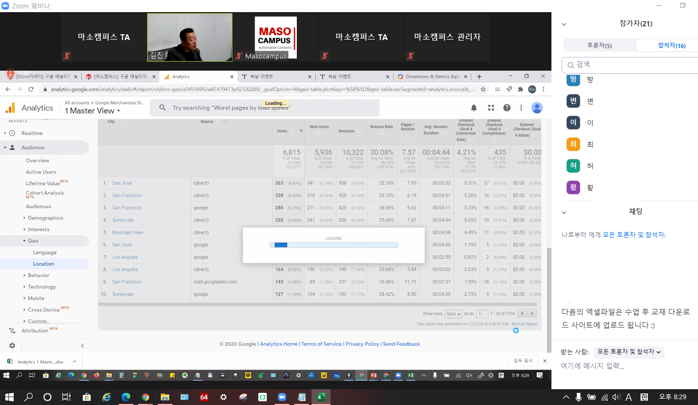The height and width of the screenshot is (405, 698).
Task: Open the Admin settings gear in sidebar
Action: (12, 346)
